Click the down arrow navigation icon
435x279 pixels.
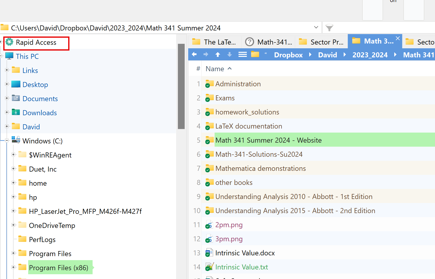point(229,55)
